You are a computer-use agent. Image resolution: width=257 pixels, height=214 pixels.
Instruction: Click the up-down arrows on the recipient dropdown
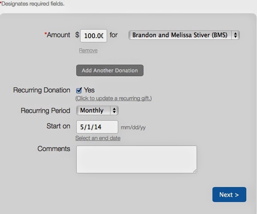click(236, 35)
